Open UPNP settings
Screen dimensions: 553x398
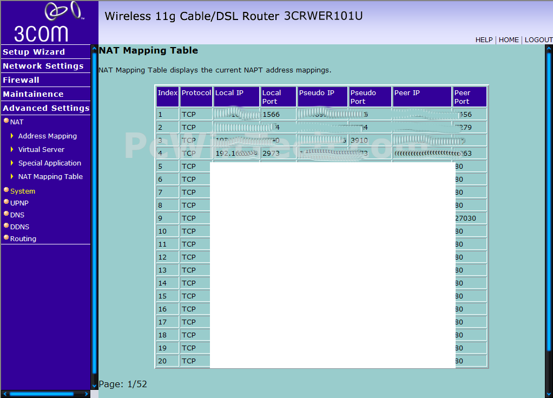pyautogui.click(x=19, y=203)
